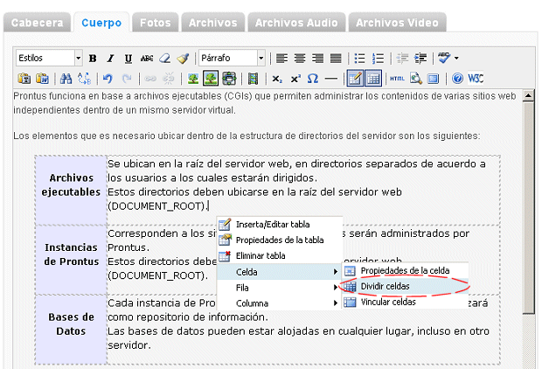Open editor help icon
The image size is (542, 369).
point(457,79)
